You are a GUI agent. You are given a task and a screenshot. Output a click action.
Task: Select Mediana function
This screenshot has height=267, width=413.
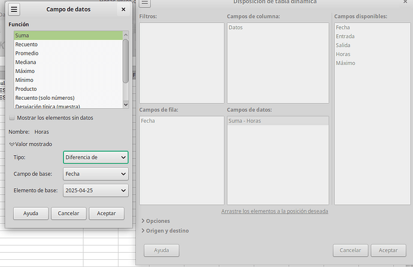pyautogui.click(x=68, y=62)
